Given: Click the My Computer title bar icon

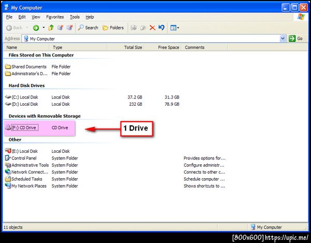Looking at the screenshot, I should click(7, 7).
